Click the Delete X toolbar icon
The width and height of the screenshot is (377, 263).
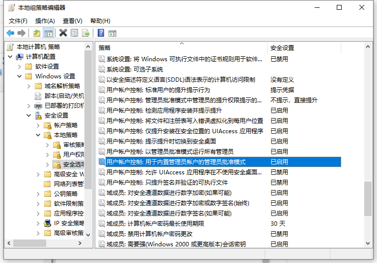63,33
